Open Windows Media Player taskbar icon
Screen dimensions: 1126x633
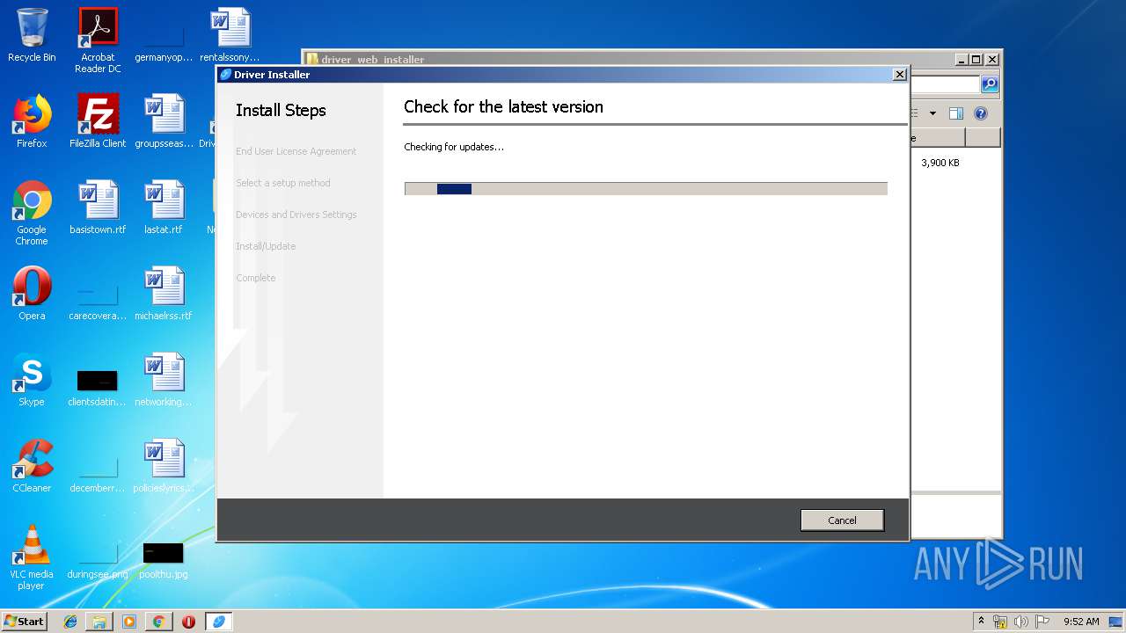129,622
